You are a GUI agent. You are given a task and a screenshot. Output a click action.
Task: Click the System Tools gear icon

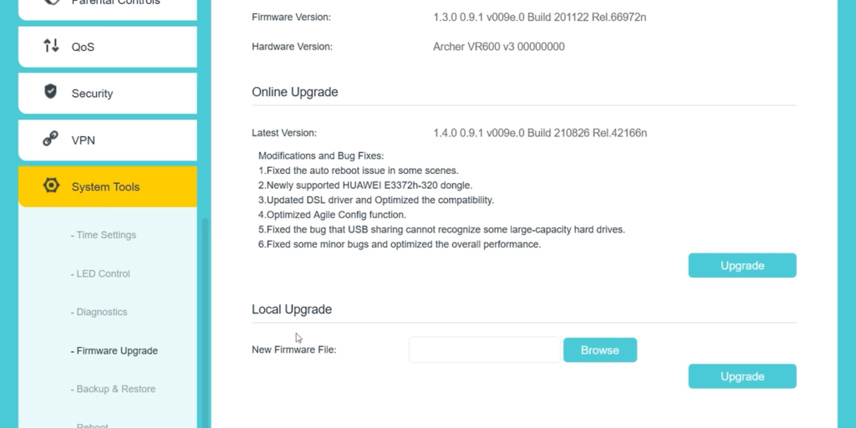pyautogui.click(x=51, y=186)
